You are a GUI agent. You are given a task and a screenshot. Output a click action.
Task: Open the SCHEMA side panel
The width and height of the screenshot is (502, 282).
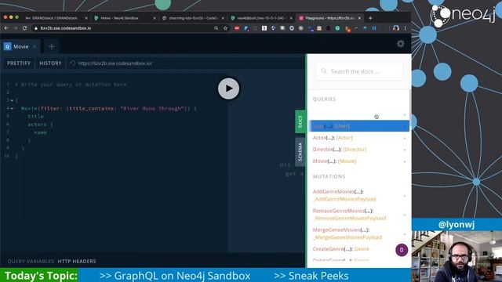pos(300,152)
